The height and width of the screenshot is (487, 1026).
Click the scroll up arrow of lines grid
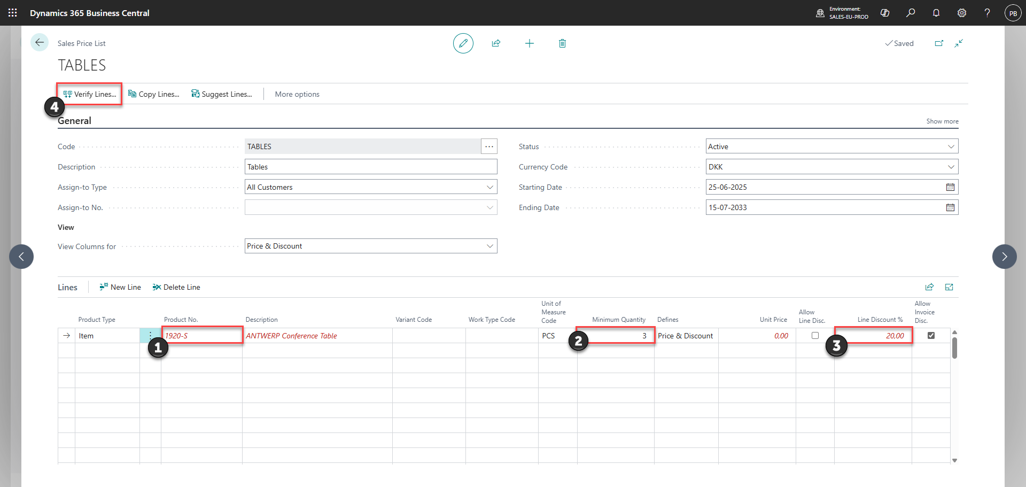[x=954, y=332]
